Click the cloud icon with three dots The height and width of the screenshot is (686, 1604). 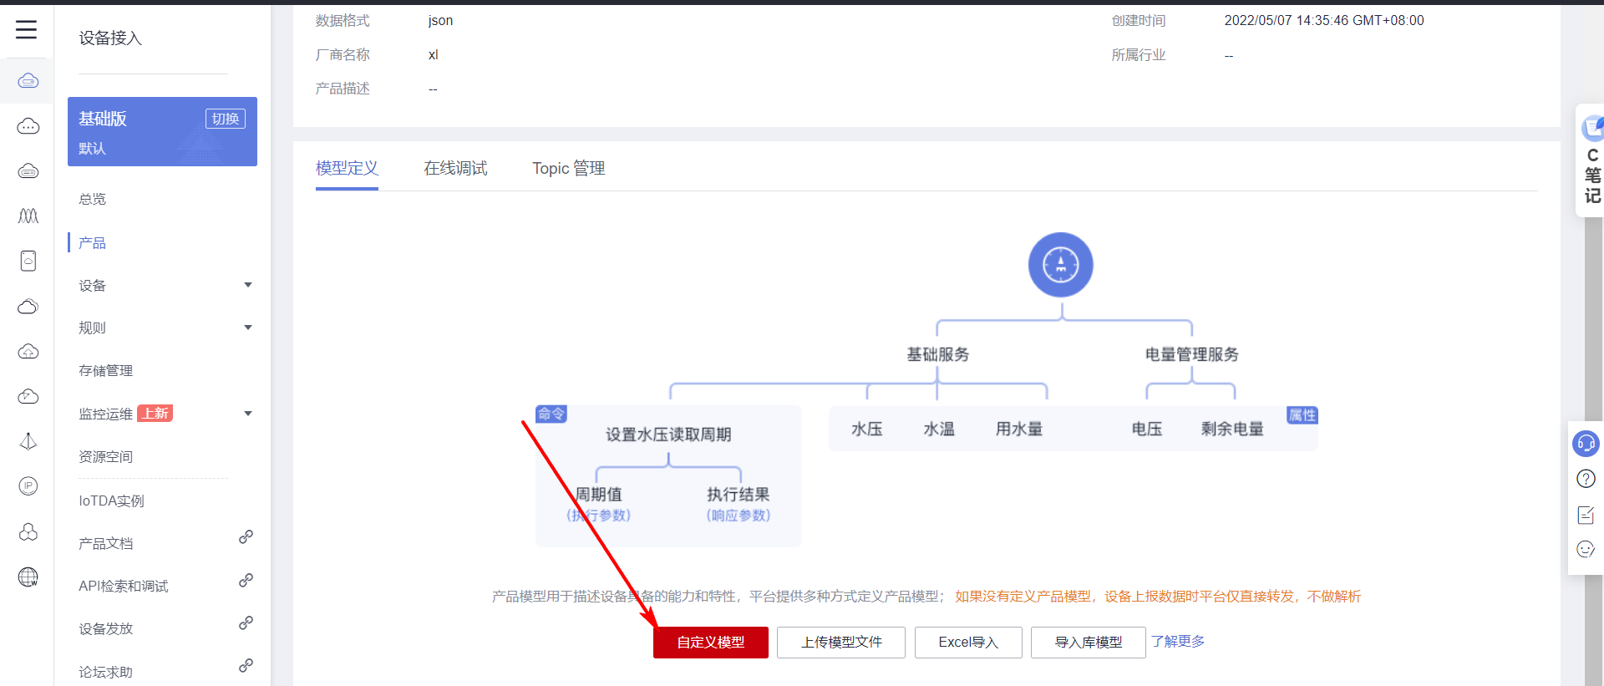click(28, 126)
